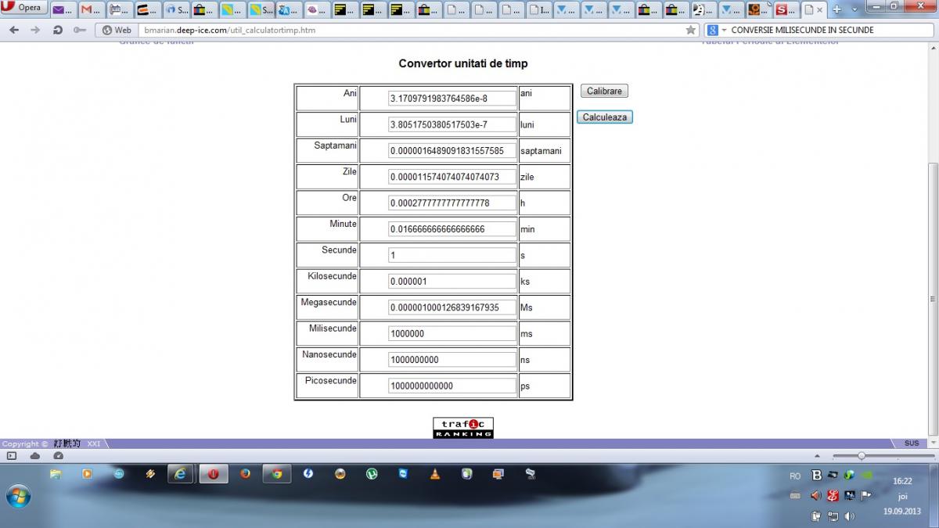Click the Secunde input field

coord(452,255)
